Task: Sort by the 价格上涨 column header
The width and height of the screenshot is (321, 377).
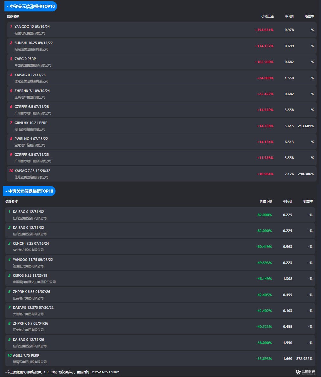Action: point(267,16)
